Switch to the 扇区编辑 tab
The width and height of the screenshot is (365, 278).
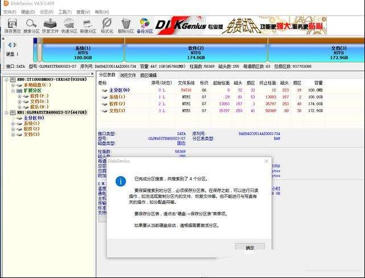click(148, 75)
